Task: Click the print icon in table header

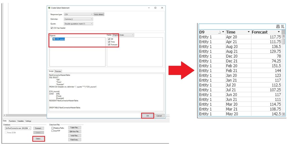Action: pos(278,27)
